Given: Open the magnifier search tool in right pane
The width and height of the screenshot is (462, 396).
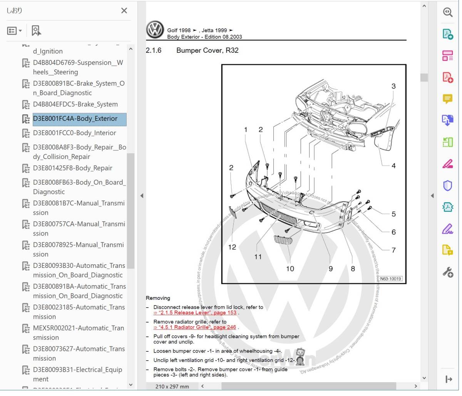Looking at the screenshot, I should coord(447,12).
